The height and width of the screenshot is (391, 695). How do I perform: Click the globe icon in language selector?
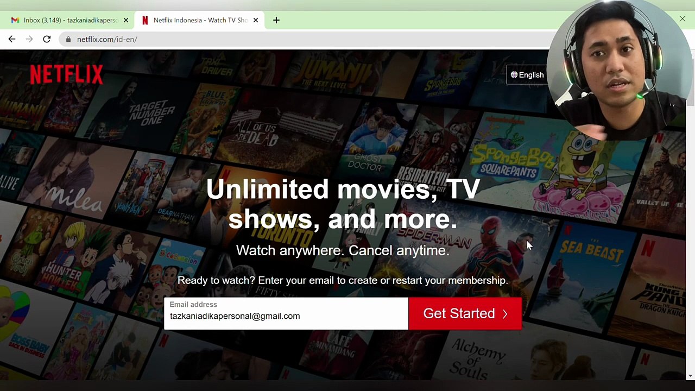[514, 75]
